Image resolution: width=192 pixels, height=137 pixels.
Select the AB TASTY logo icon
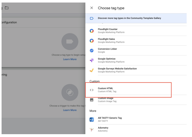click(91, 119)
